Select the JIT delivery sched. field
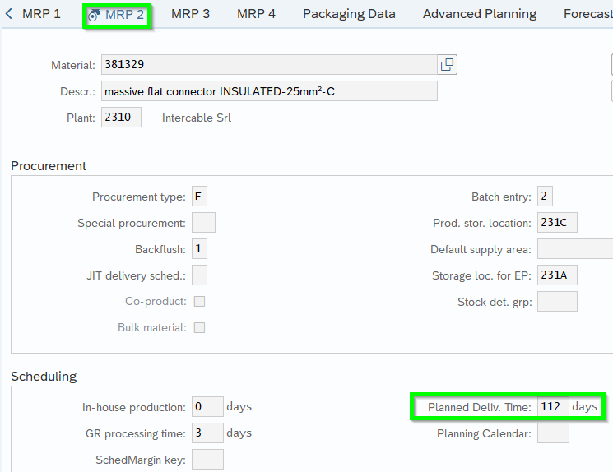The width and height of the screenshot is (613, 472). point(199,275)
